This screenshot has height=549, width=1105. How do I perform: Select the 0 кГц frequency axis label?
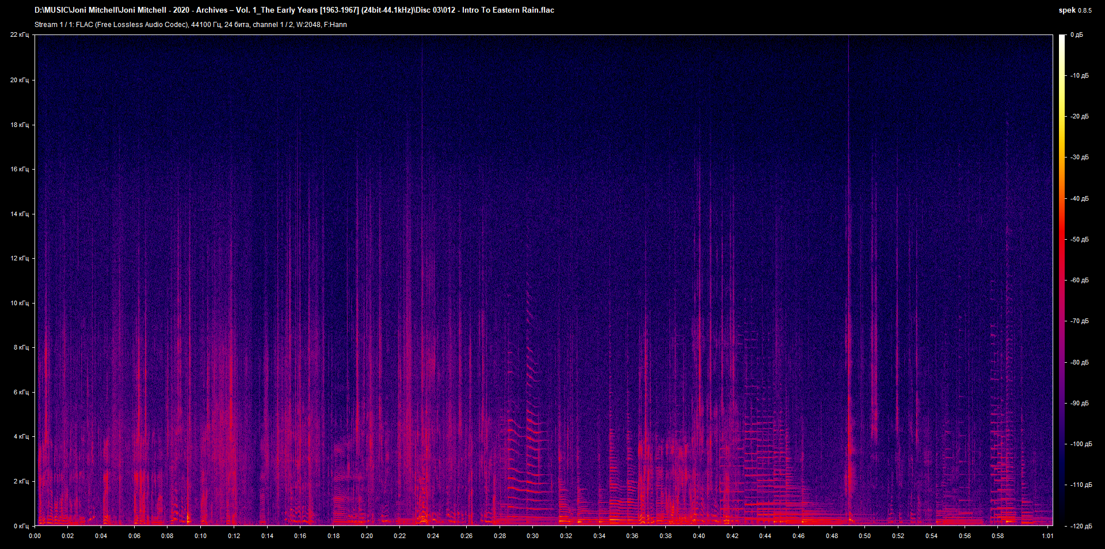click(x=21, y=525)
